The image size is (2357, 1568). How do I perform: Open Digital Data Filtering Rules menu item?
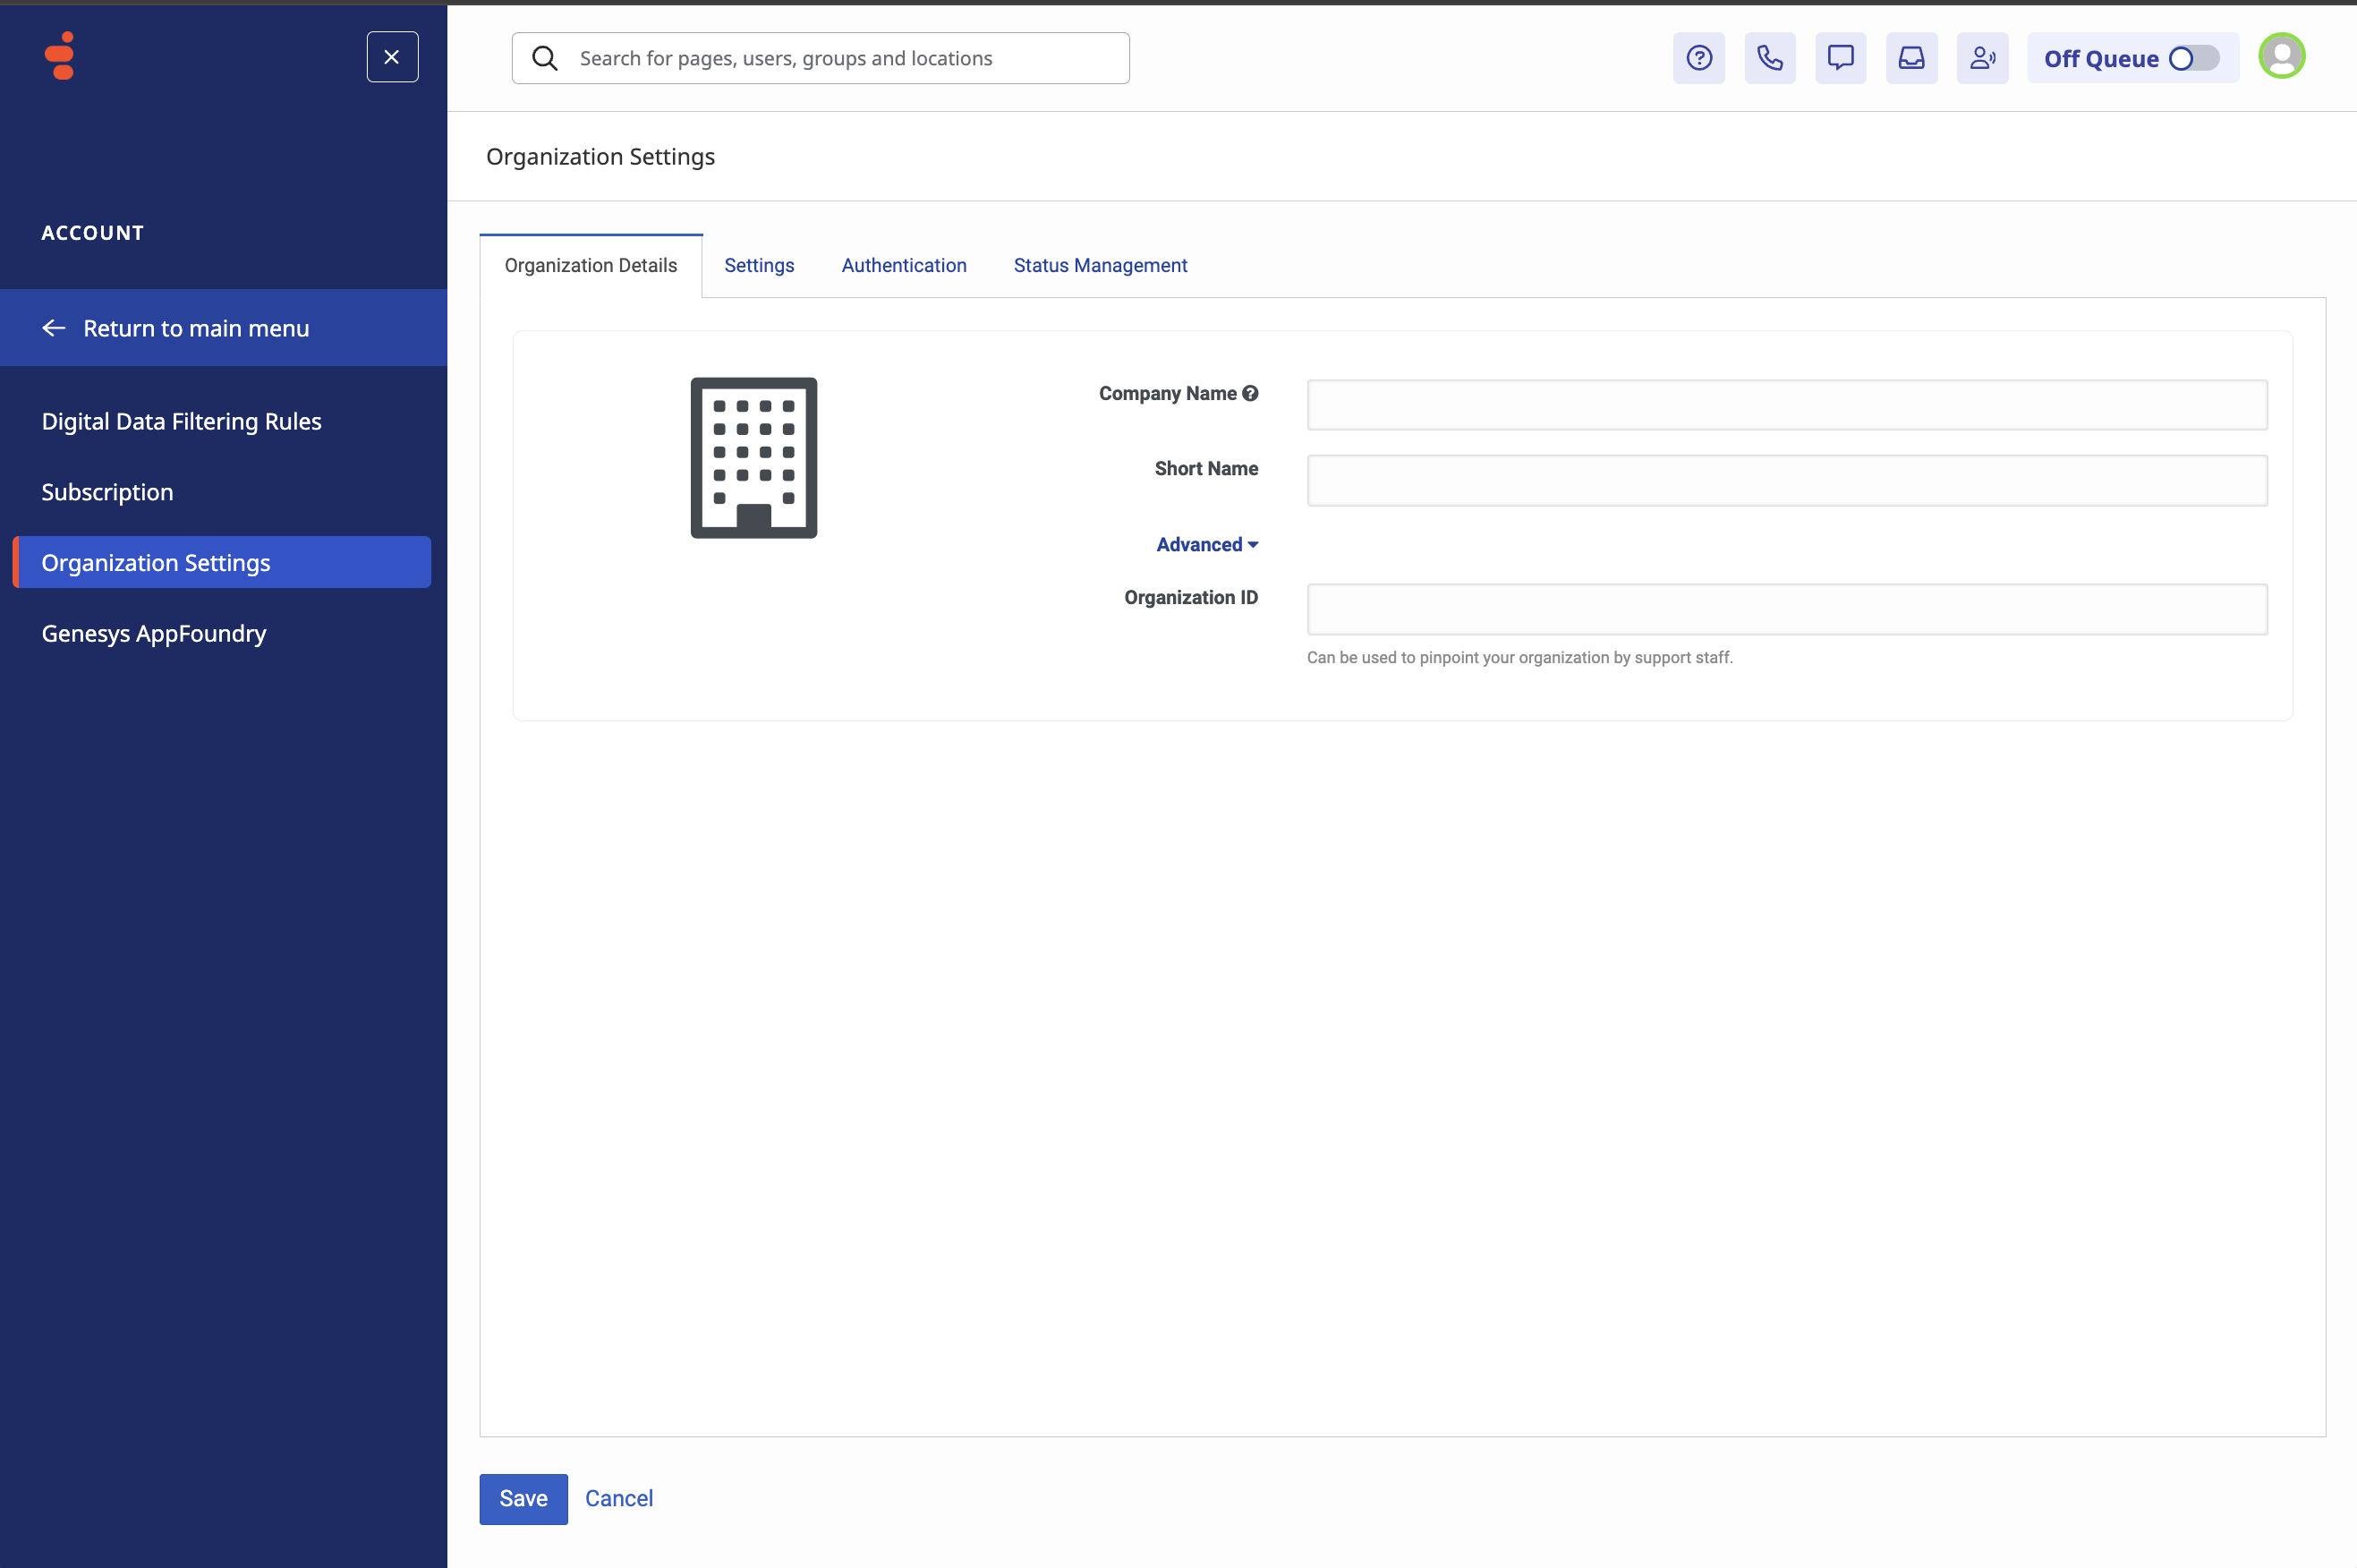pos(181,421)
